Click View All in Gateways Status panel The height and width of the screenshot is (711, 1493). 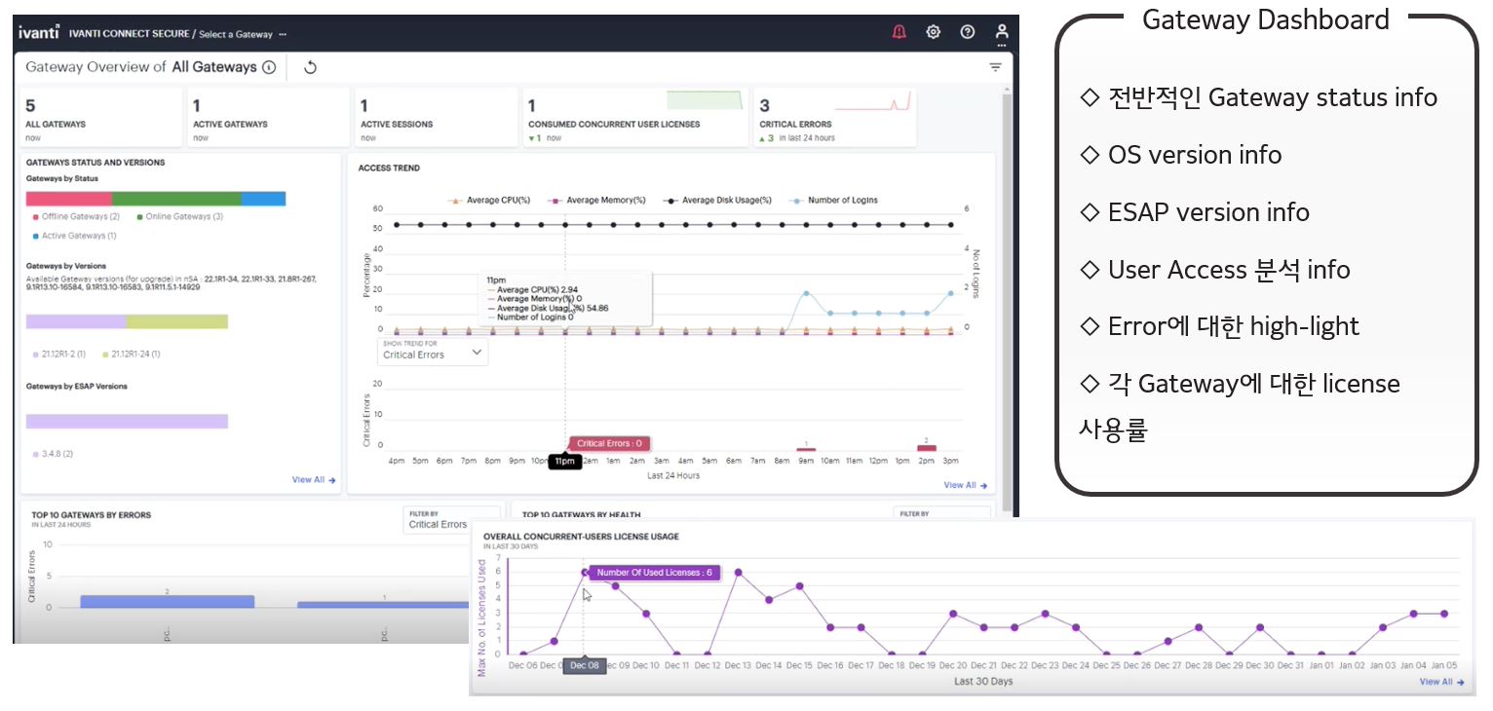coord(314,479)
